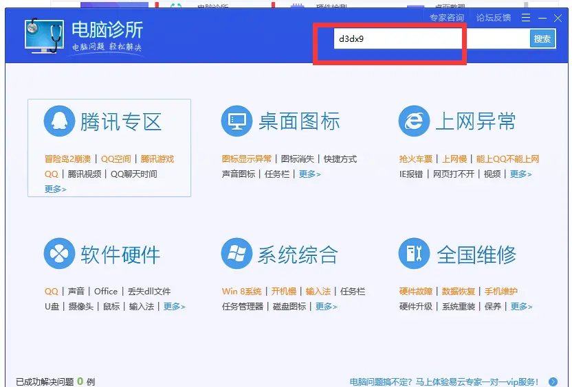Select 系统重装 link
The height and width of the screenshot is (387, 572).
(459, 307)
